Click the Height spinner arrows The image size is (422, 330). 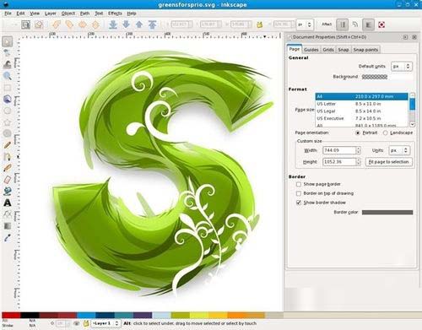[358, 162]
